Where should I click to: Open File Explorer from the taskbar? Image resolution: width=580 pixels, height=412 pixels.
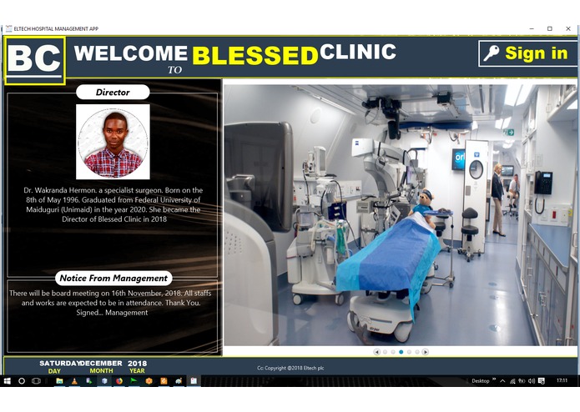click(x=59, y=381)
